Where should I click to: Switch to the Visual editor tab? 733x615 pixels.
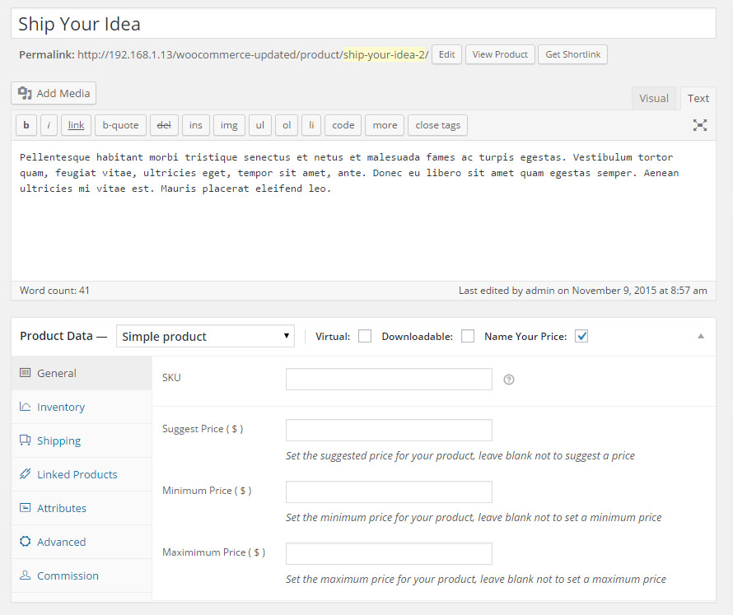[x=653, y=98]
